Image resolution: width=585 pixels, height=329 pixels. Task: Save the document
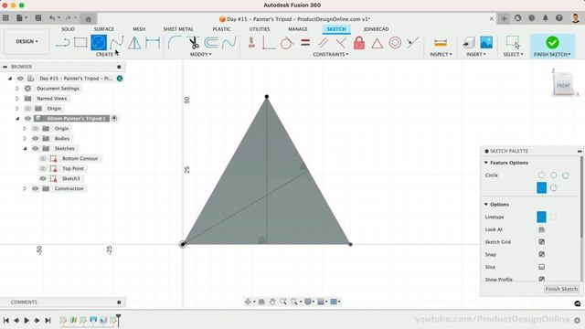pos(38,18)
